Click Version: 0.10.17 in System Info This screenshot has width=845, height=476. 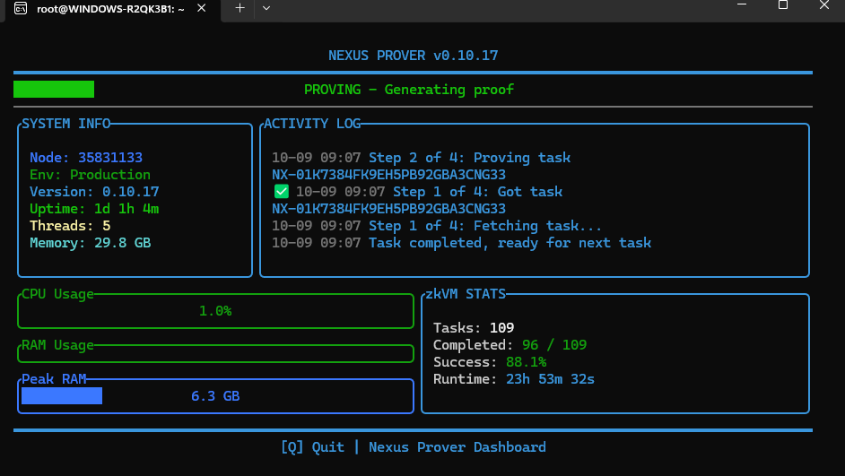tap(94, 192)
